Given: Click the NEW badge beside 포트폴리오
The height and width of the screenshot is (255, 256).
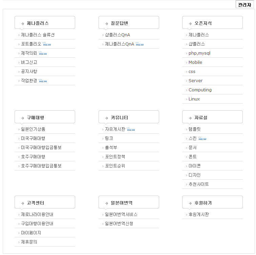Looking at the screenshot, I should [x=47, y=44].
